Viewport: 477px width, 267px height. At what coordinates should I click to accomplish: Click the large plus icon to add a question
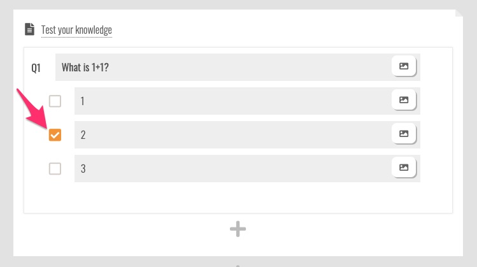tap(238, 229)
